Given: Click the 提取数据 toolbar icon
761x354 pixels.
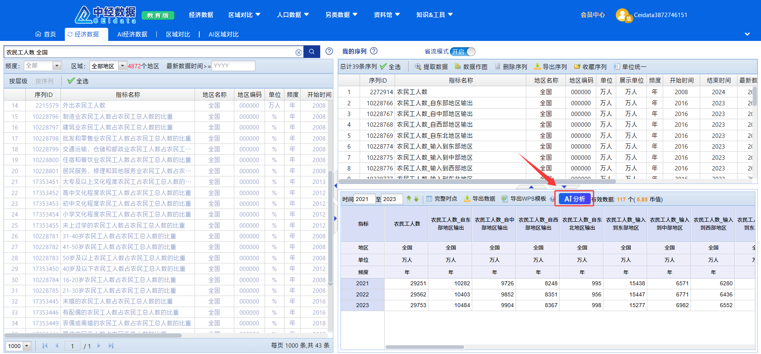Looking at the screenshot, I should pos(418,67).
